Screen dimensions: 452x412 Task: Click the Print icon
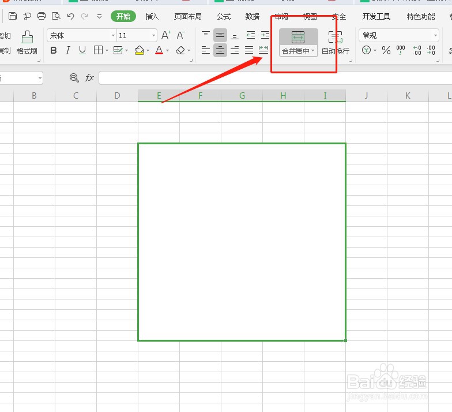point(42,16)
